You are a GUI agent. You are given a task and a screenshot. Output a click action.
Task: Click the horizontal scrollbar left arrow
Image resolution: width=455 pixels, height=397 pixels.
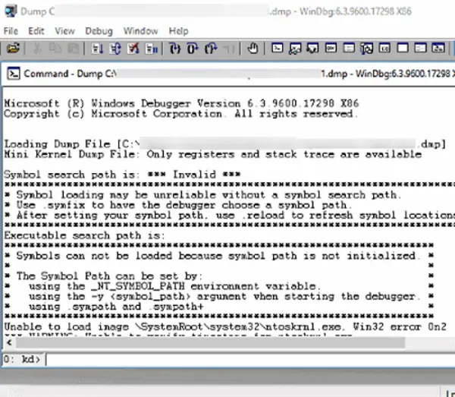9,342
